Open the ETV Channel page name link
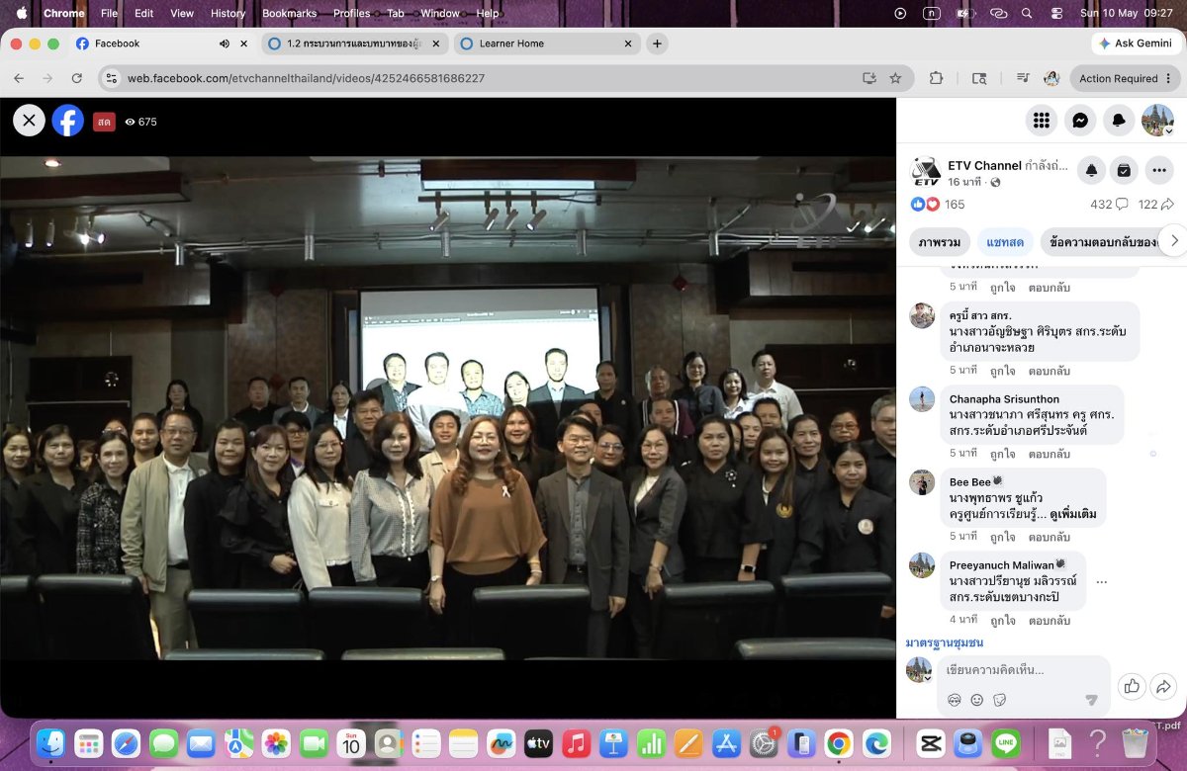Viewport: 1187px width, 771px height. coord(984,165)
